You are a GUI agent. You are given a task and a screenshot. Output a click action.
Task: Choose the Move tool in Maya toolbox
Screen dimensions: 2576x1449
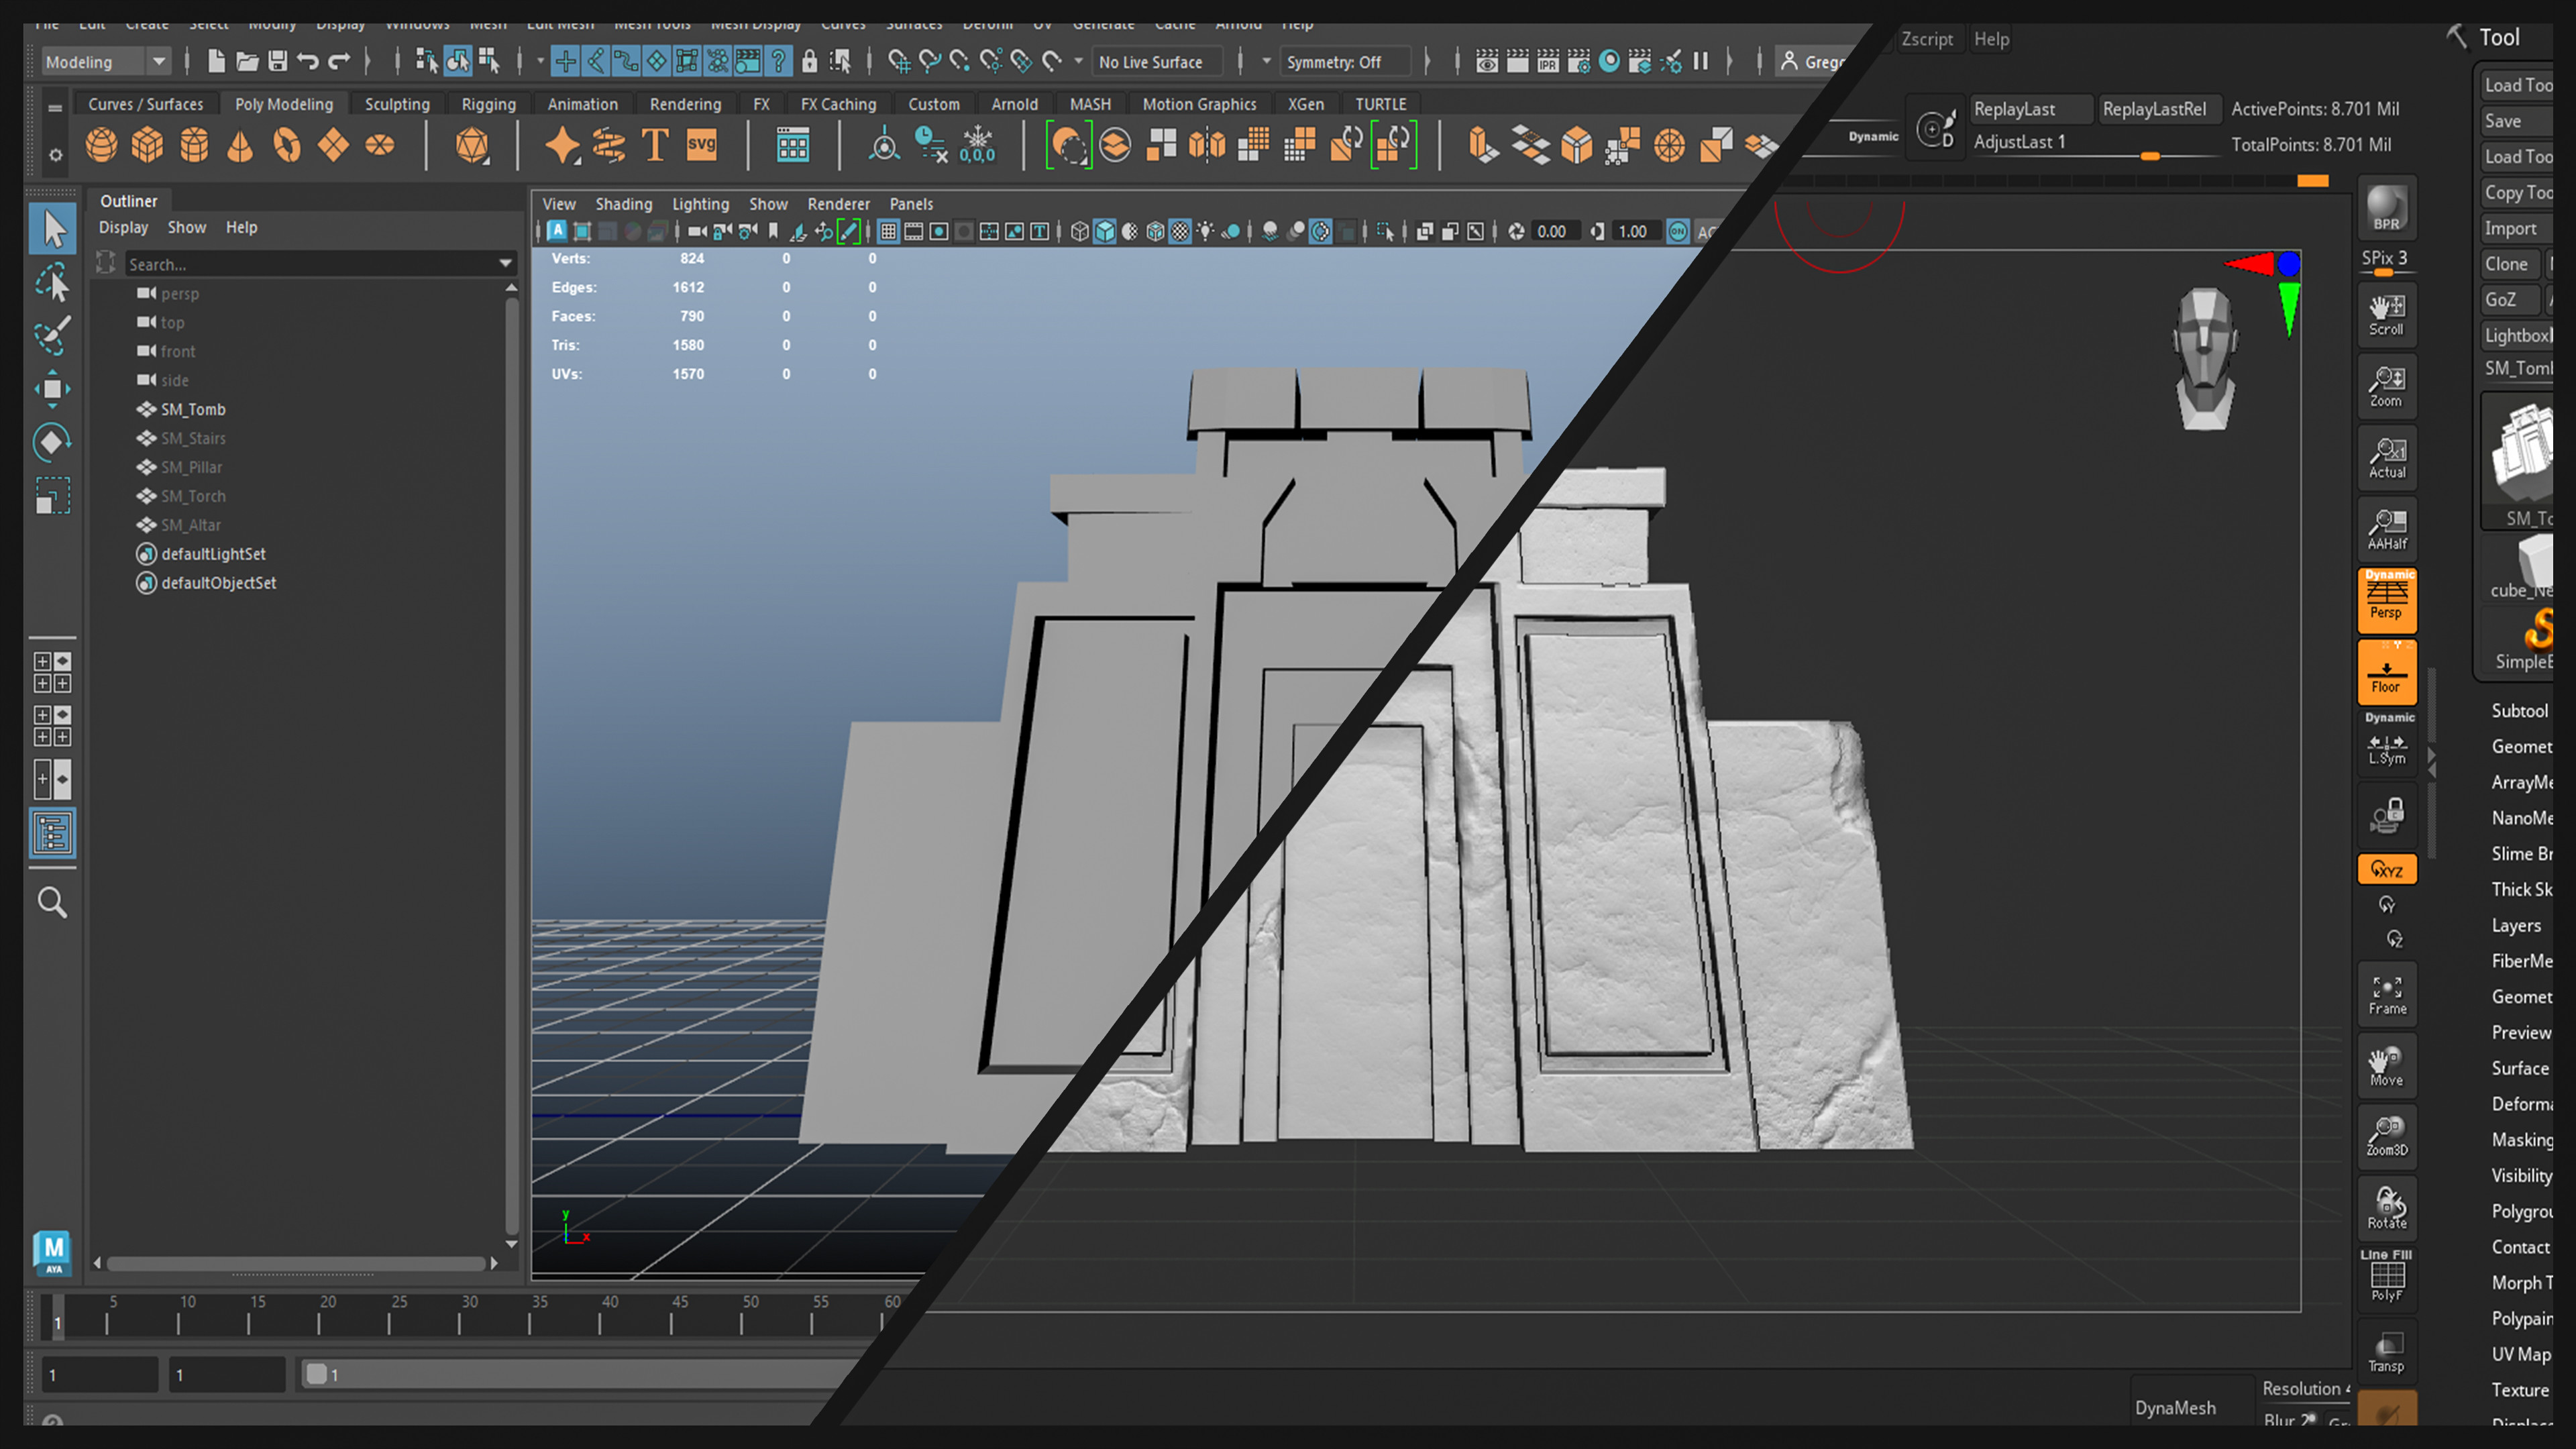(x=53, y=389)
